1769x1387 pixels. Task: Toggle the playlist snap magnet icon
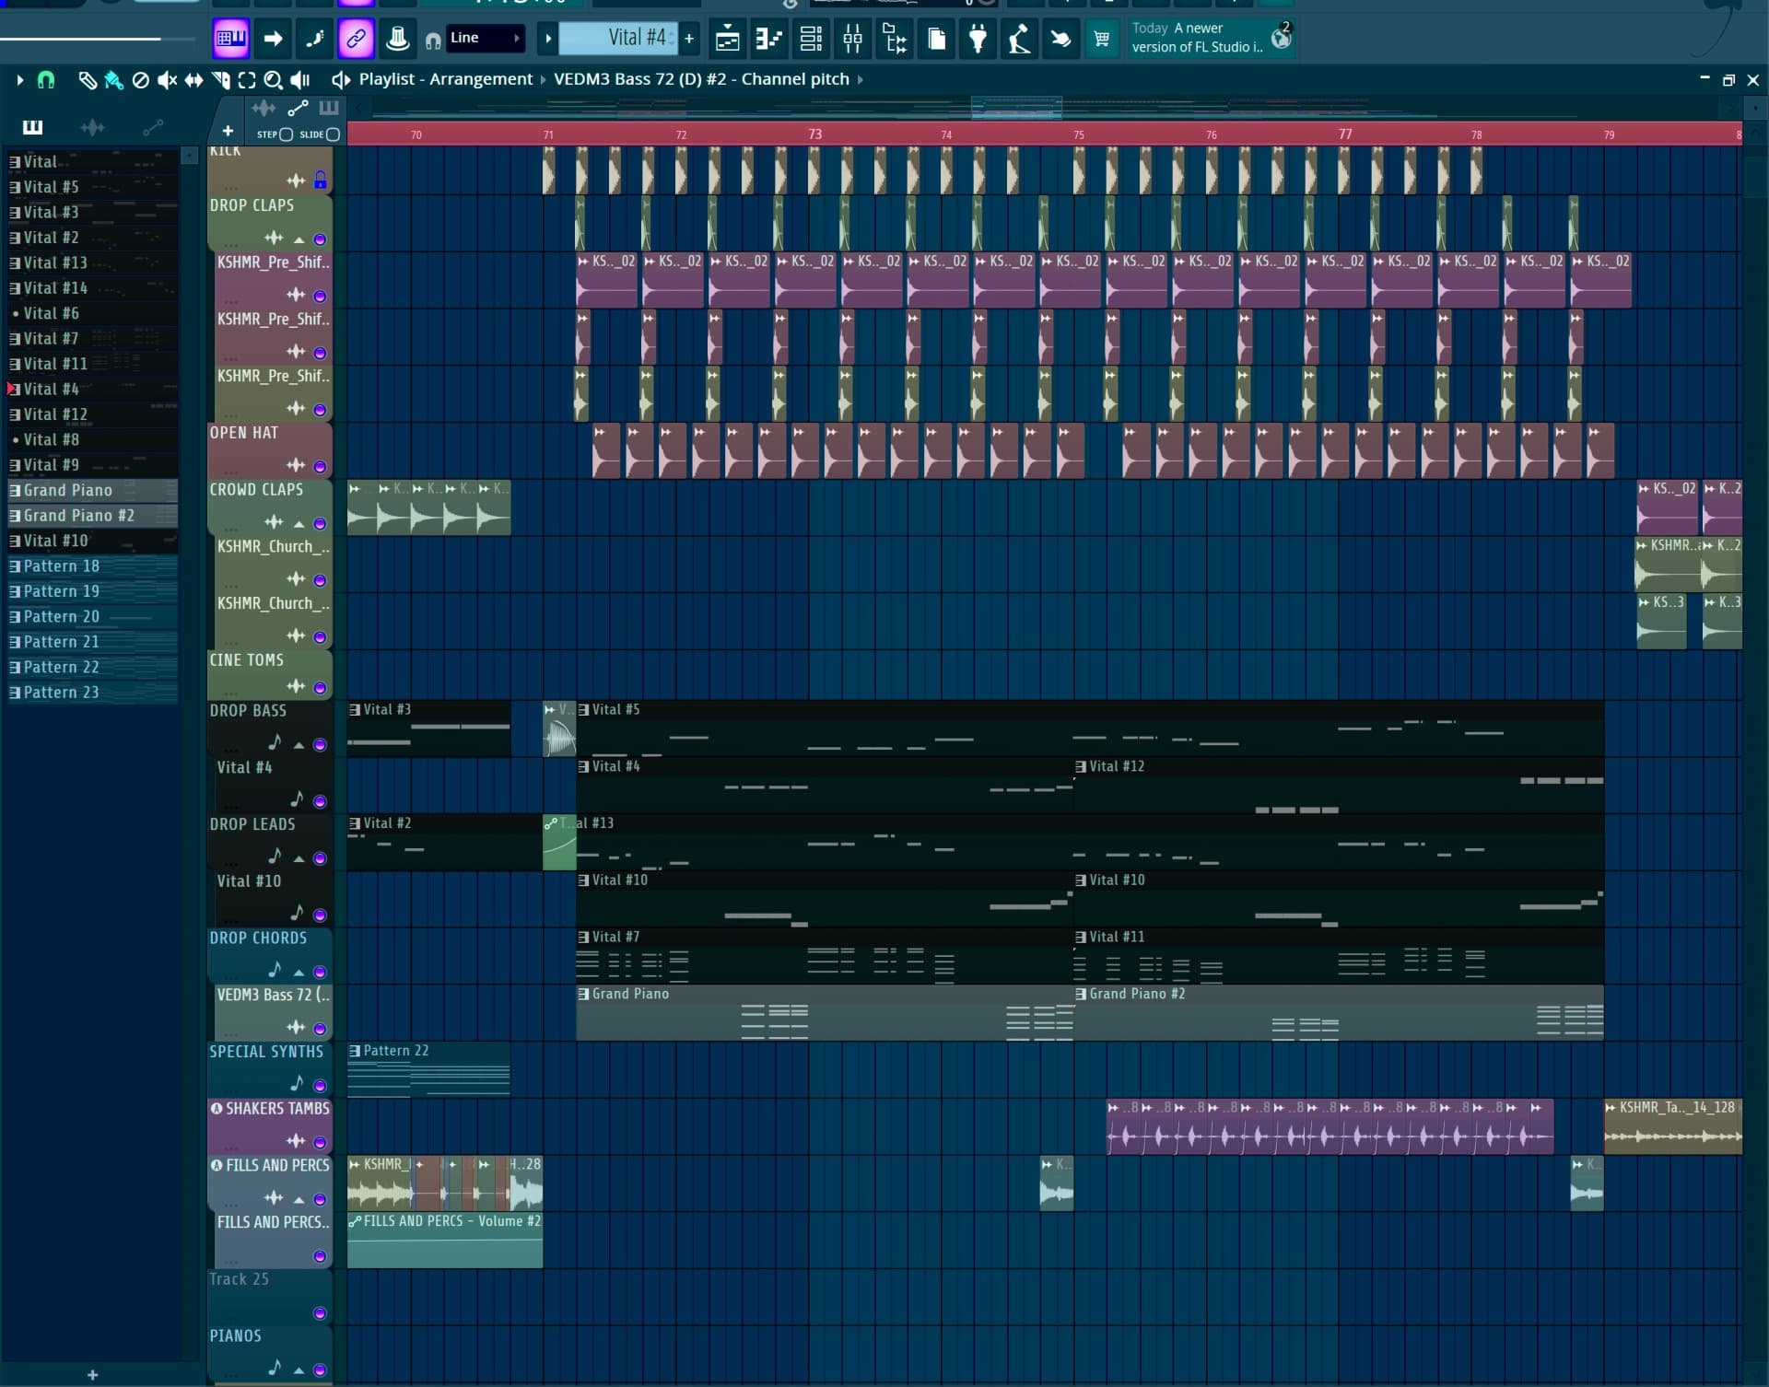[45, 80]
